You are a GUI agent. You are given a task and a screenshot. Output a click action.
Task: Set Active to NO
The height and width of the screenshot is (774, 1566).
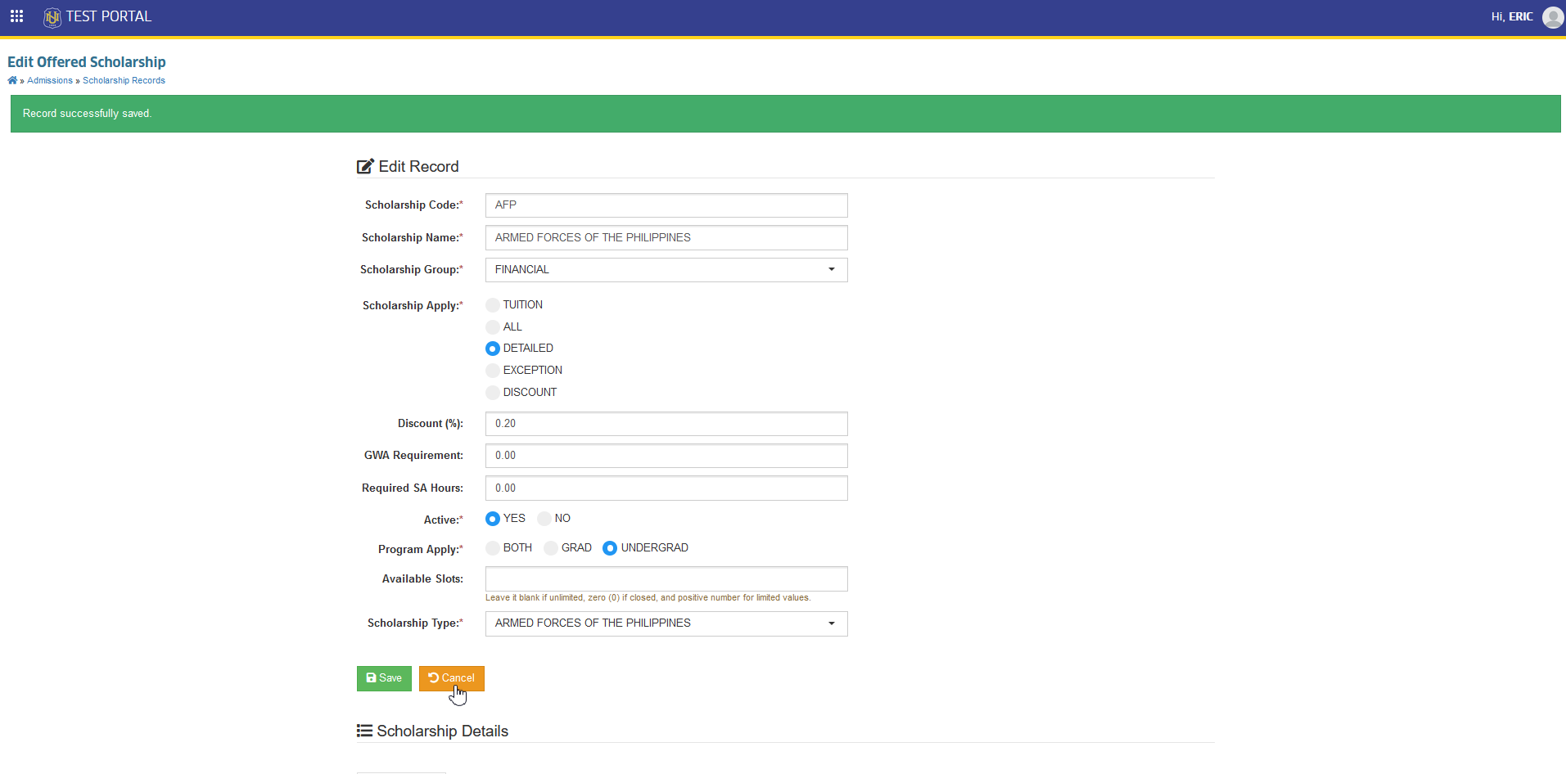coord(544,519)
